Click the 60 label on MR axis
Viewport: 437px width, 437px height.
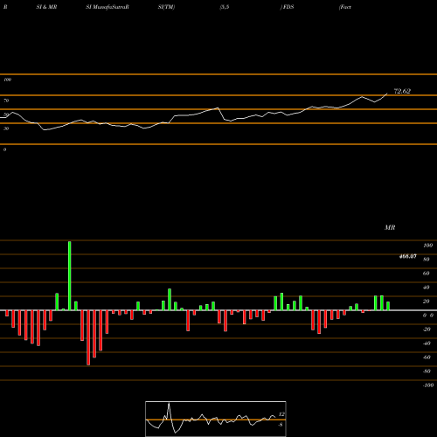pos(427,274)
